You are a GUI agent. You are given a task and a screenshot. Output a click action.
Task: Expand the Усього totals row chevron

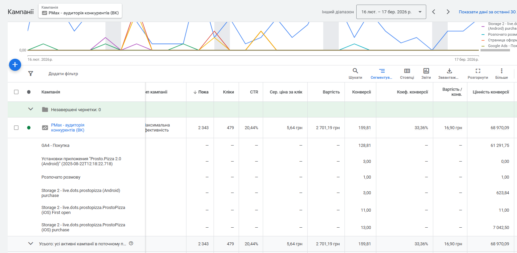31,244
